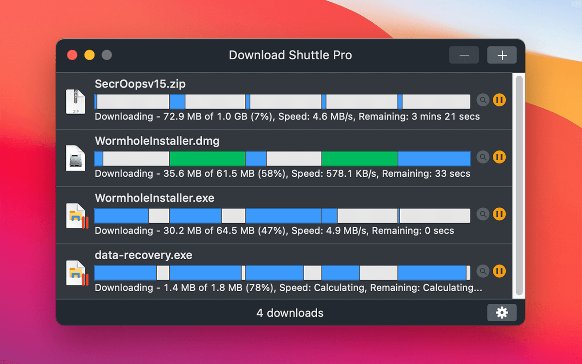
Task: Reveal data-recovery.exe with magnifier icon
Action: [x=483, y=271]
